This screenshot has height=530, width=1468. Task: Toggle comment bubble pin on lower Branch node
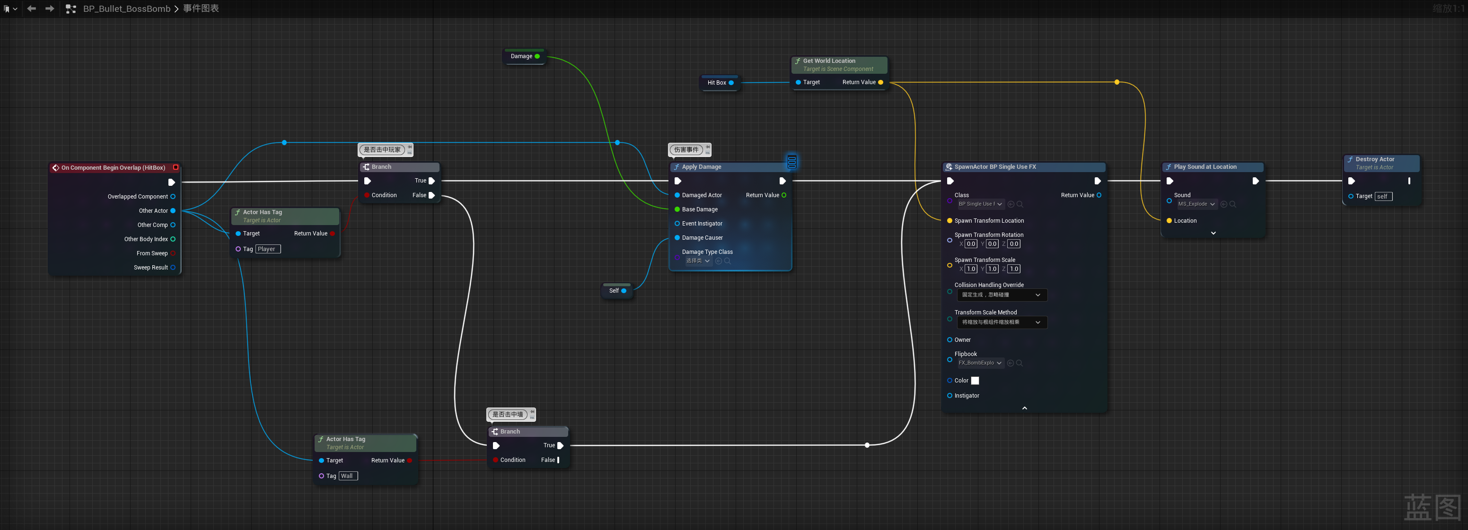(532, 412)
